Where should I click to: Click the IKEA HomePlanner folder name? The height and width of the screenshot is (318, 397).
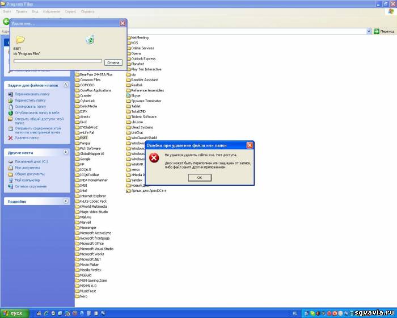(x=94, y=180)
